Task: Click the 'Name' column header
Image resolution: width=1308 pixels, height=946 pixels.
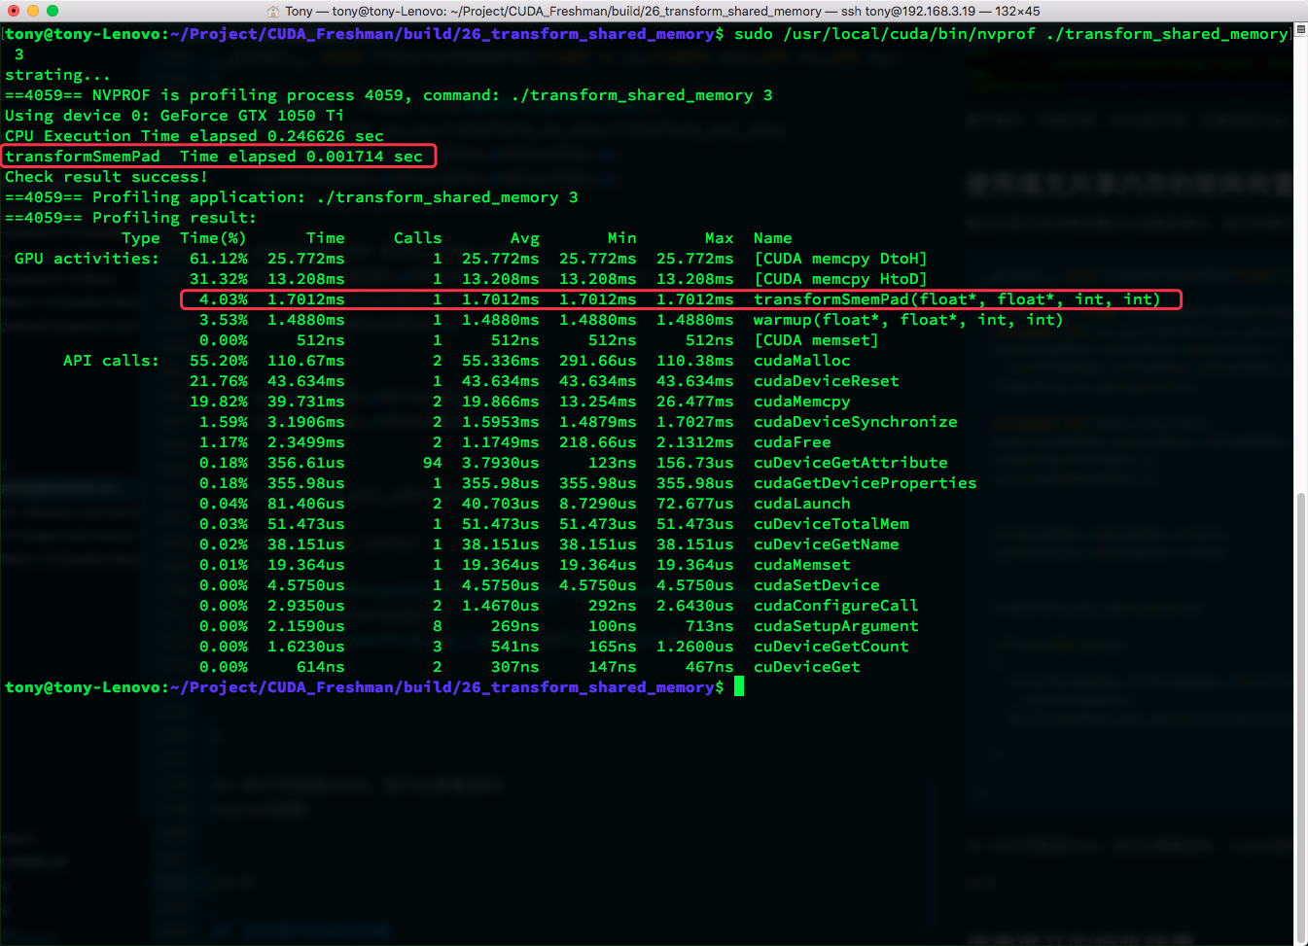Action: 772,238
